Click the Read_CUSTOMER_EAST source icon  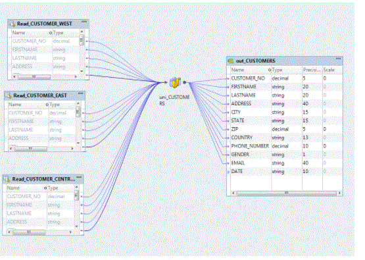pos(9,95)
